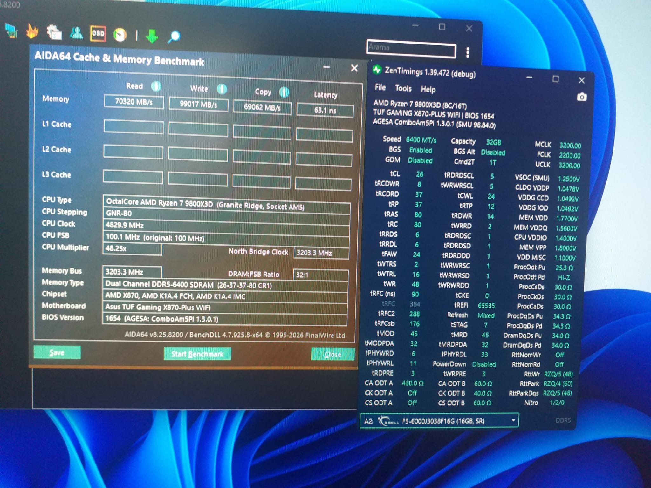Click the info icon next to Copy
The width and height of the screenshot is (651, 488).
click(284, 92)
